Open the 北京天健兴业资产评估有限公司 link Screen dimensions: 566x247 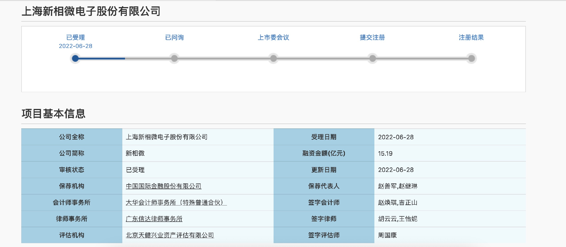(x=170, y=235)
